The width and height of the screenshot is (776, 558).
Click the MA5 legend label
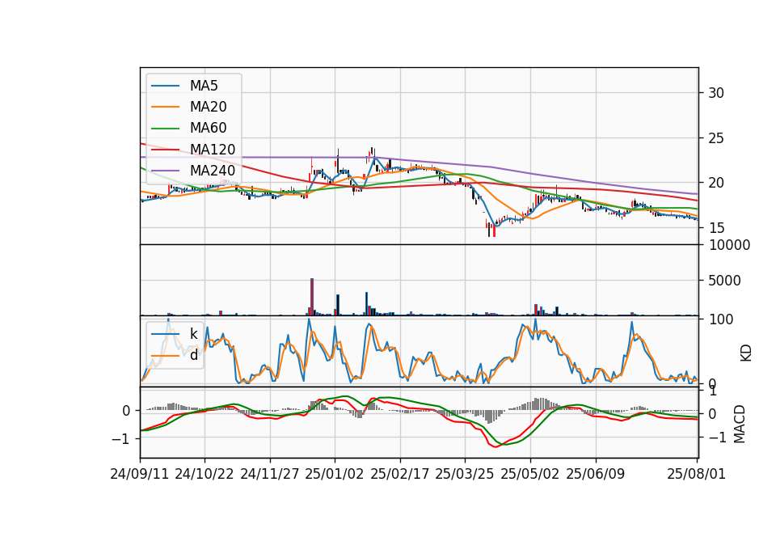(x=204, y=86)
